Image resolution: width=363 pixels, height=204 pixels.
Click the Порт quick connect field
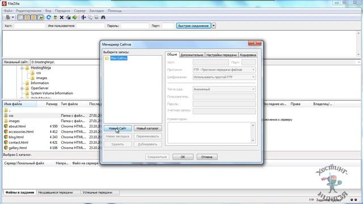click(x=168, y=26)
